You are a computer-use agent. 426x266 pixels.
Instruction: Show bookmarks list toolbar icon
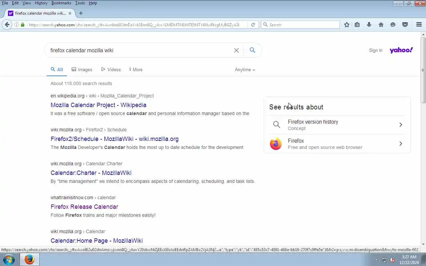point(357,25)
